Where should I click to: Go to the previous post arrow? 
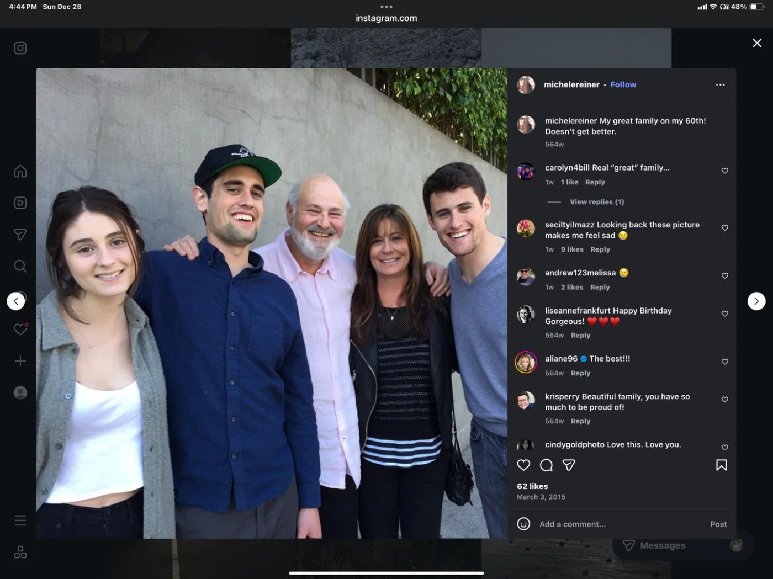click(16, 301)
